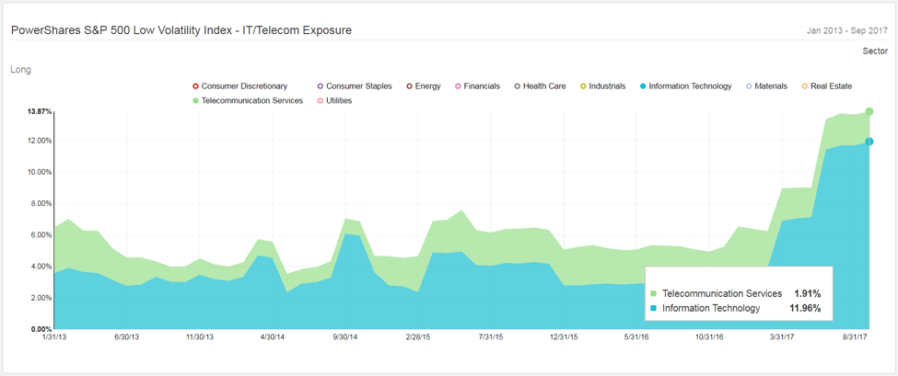This screenshot has width=898, height=376.
Task: Click the 1.91% tooltip value
Action: (808, 293)
